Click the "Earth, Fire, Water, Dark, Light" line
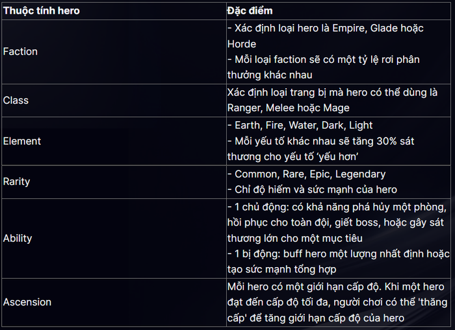 pos(300,125)
